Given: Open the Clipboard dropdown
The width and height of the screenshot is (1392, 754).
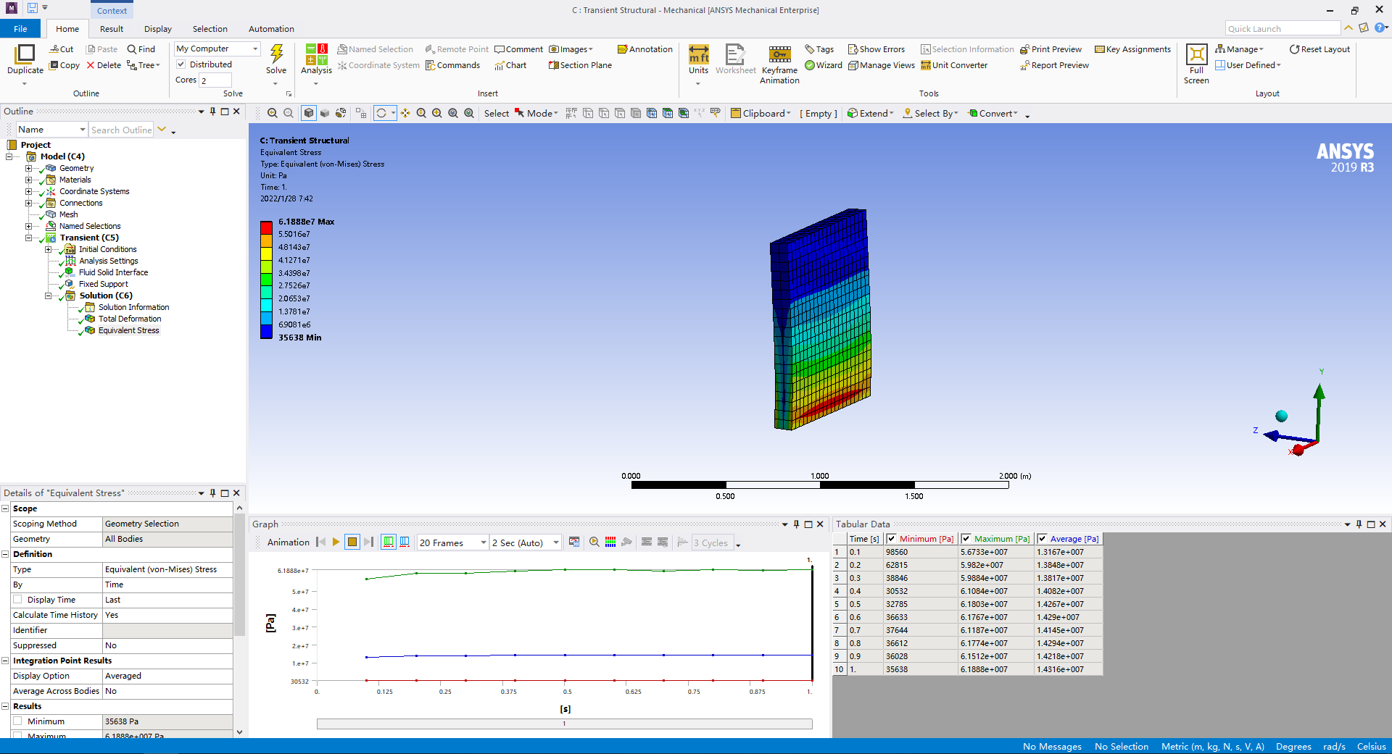Looking at the screenshot, I should 761,113.
